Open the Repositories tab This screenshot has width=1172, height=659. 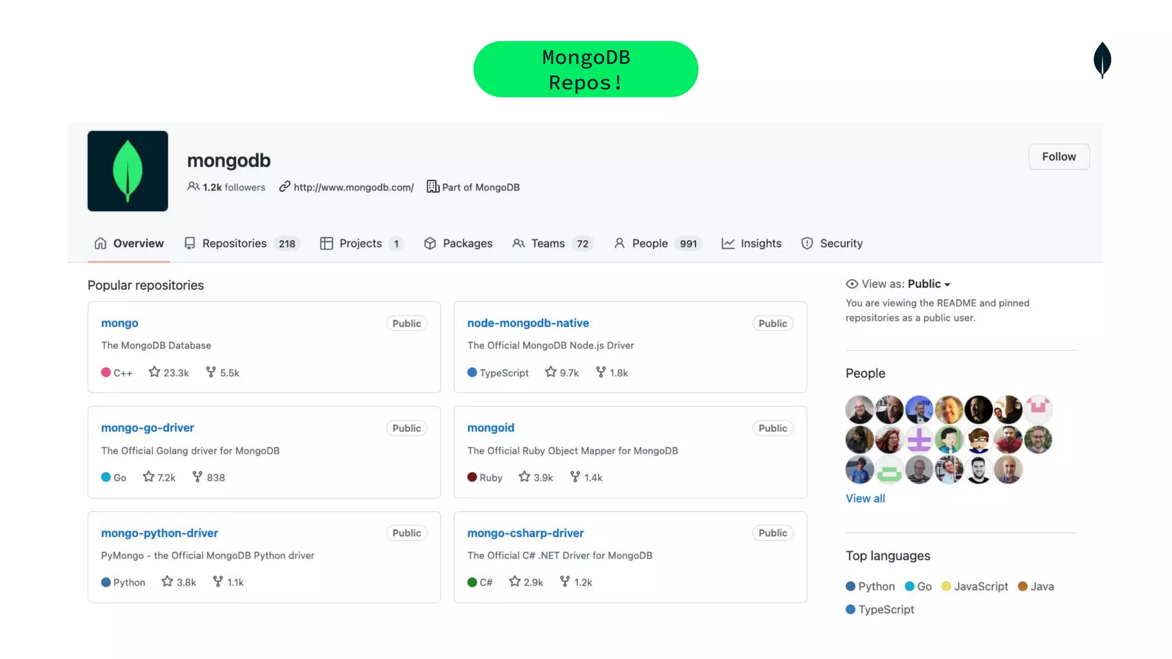(x=242, y=243)
